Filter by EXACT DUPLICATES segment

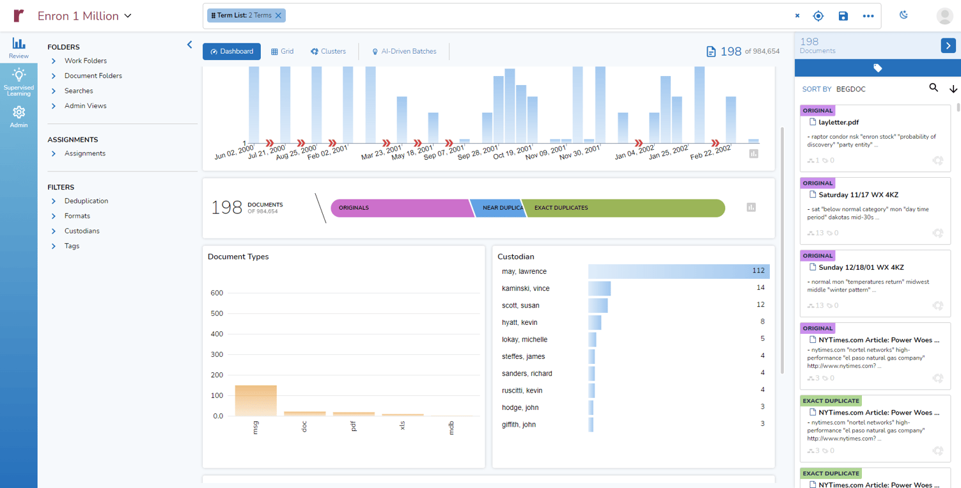tap(623, 208)
